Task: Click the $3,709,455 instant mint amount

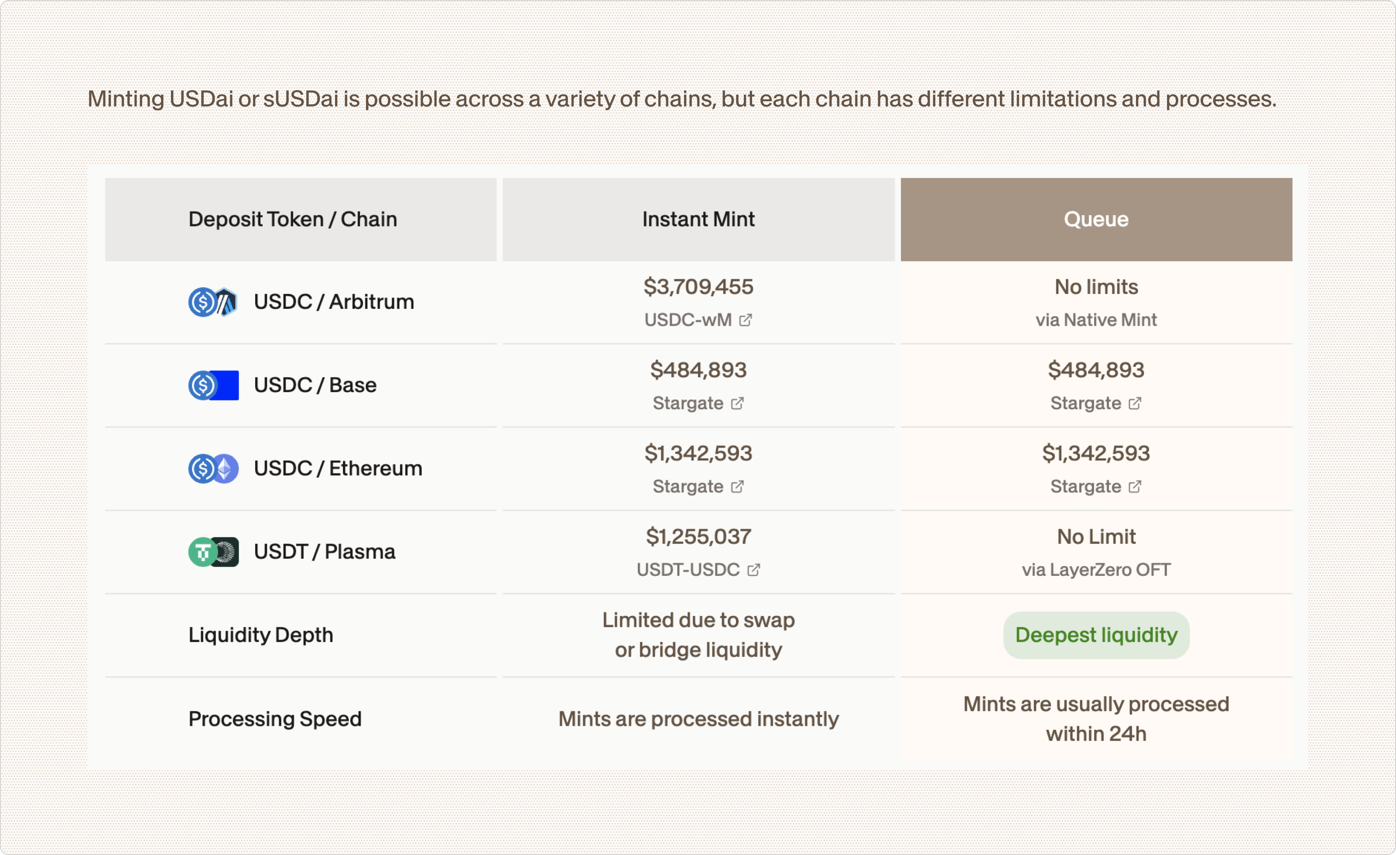Action: click(x=698, y=287)
